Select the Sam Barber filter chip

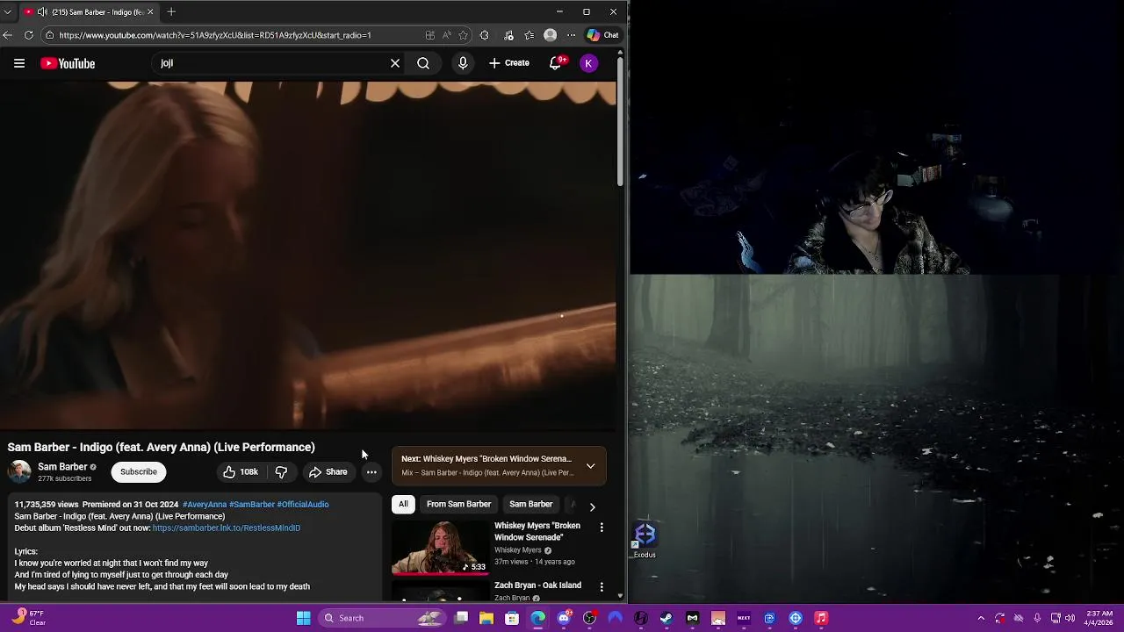pos(530,505)
